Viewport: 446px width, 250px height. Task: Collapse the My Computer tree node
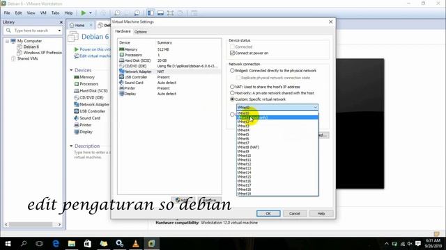click(7, 41)
